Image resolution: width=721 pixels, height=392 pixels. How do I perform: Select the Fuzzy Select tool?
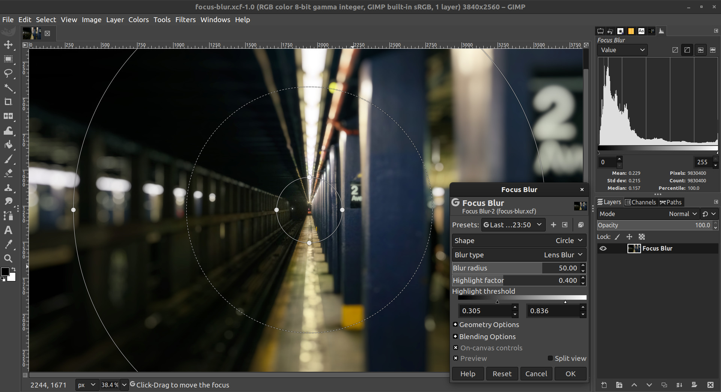pos(8,89)
